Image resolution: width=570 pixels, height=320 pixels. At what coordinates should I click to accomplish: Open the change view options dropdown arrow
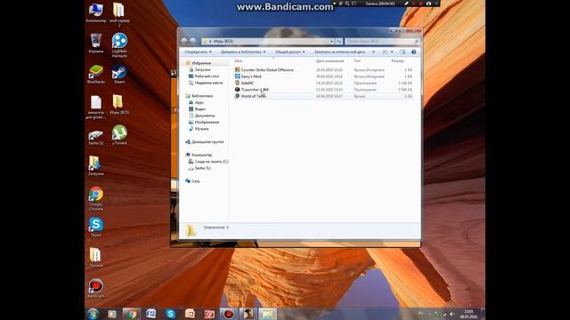(x=392, y=52)
